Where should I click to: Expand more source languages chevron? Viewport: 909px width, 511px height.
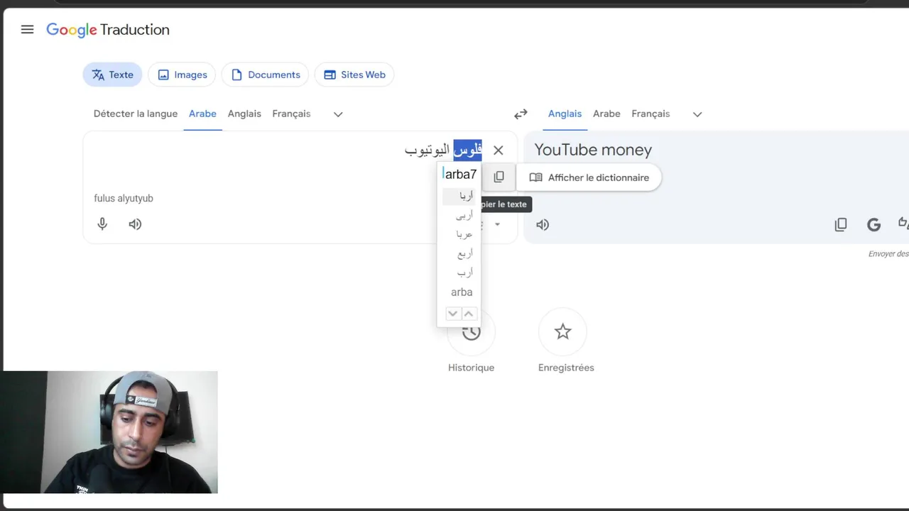pyautogui.click(x=338, y=114)
